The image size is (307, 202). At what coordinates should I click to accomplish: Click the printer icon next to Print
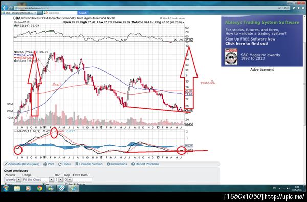[45, 164]
